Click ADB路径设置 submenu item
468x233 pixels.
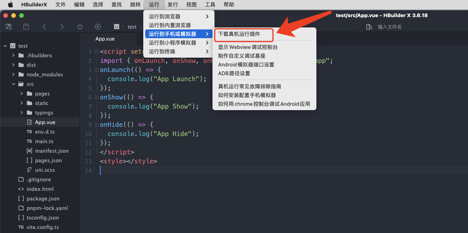tap(234, 73)
